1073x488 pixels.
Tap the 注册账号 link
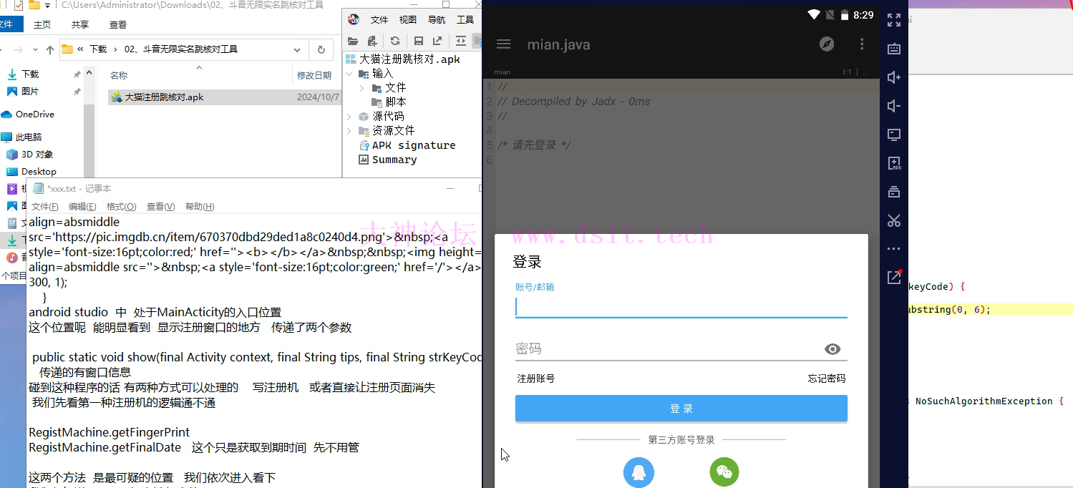(x=536, y=379)
